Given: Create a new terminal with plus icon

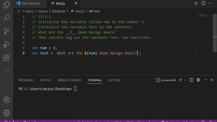Looking at the screenshot, I should pyautogui.click(x=180, y=80).
